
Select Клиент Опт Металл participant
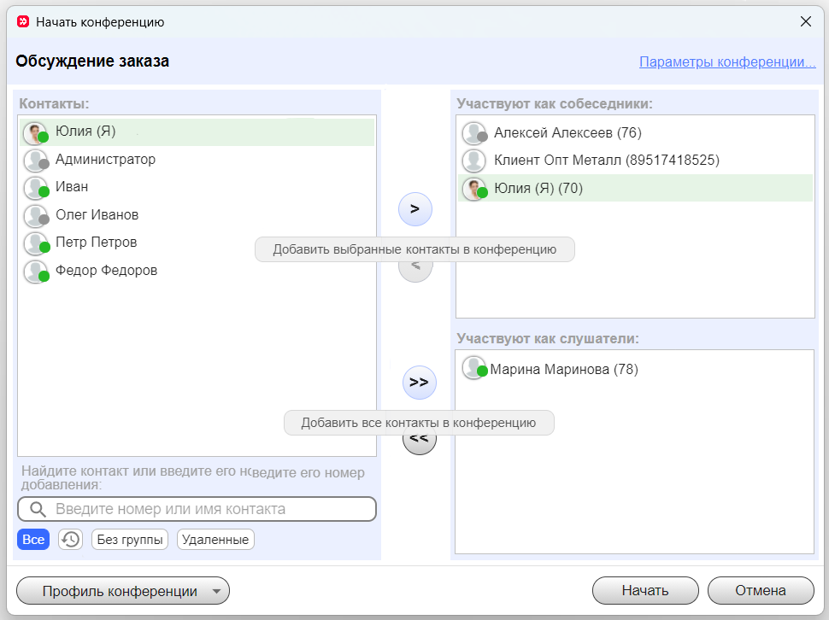606,161
